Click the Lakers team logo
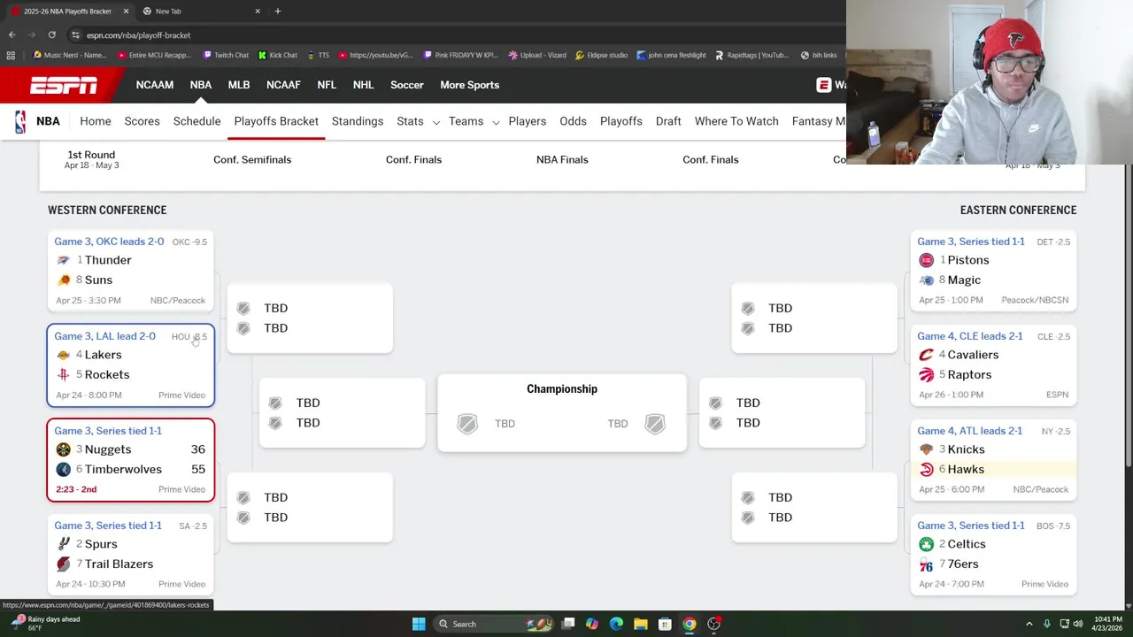The height and width of the screenshot is (637, 1133). point(63,355)
